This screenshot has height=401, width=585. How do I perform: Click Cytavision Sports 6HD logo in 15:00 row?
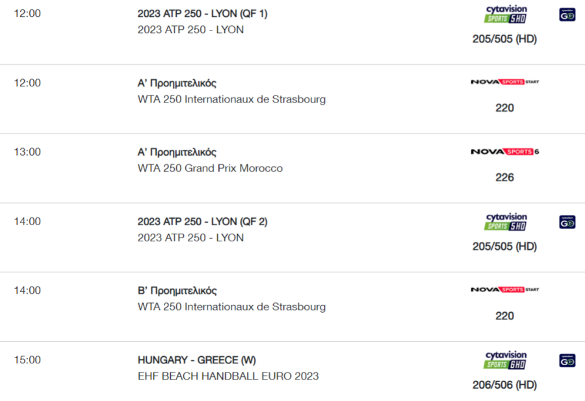click(x=506, y=360)
